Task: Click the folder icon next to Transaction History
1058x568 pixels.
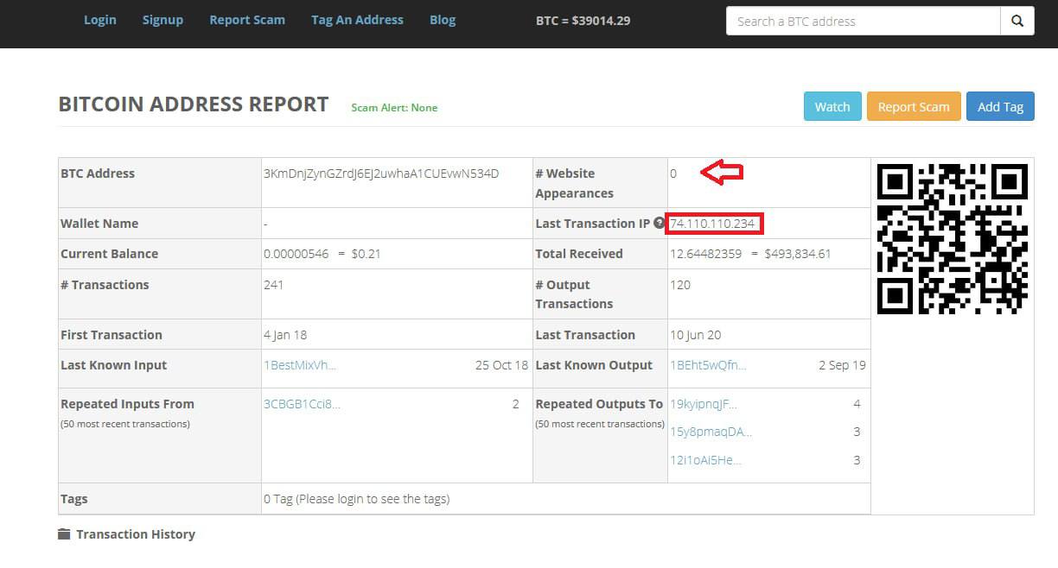Action: [64, 534]
